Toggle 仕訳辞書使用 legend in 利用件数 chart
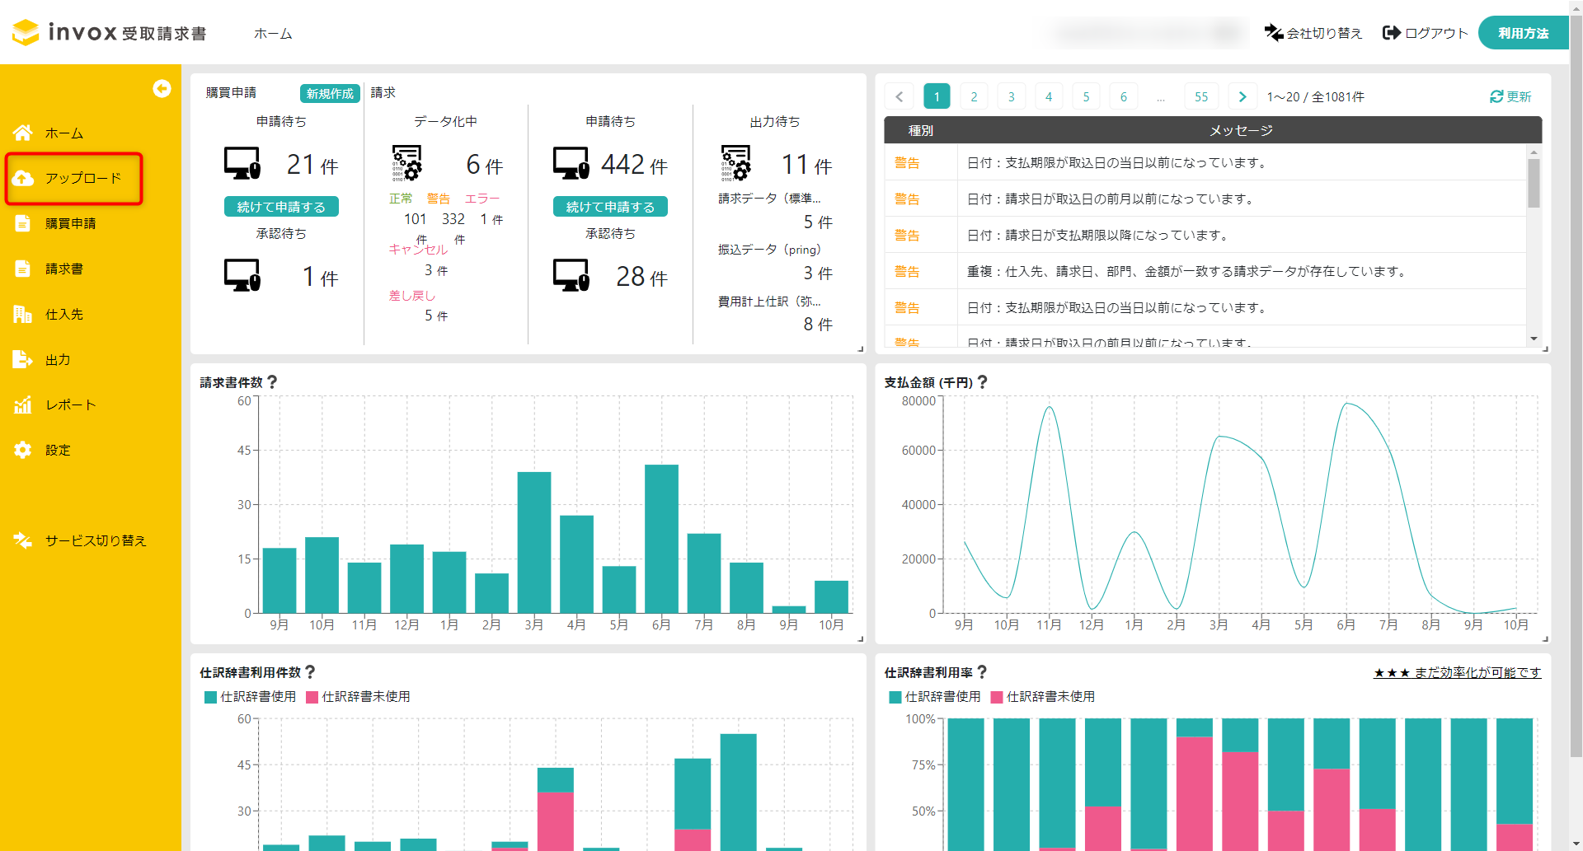Viewport: 1583px width, 851px height. tap(250, 697)
